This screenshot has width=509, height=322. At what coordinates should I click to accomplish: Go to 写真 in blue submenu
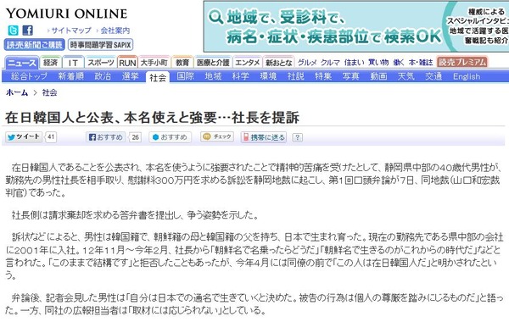click(x=351, y=76)
